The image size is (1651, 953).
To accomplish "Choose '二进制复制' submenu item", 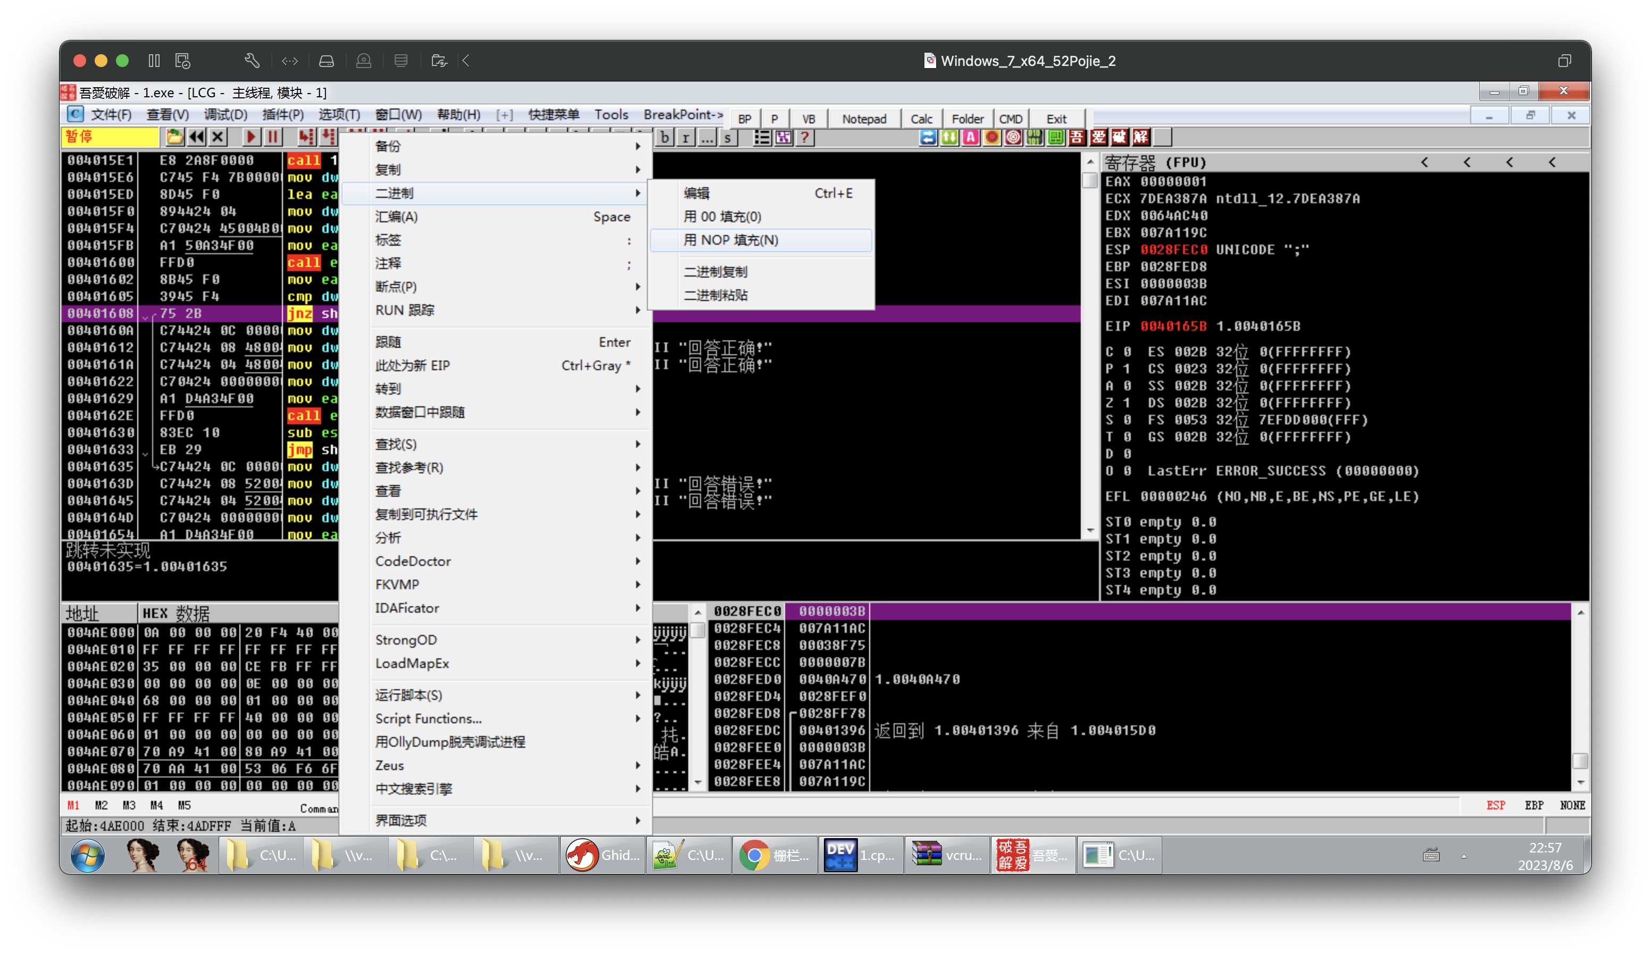I will (761, 272).
